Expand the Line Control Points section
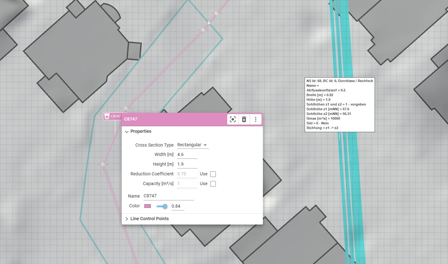Viewport: 448px width, 264px height. (127, 219)
